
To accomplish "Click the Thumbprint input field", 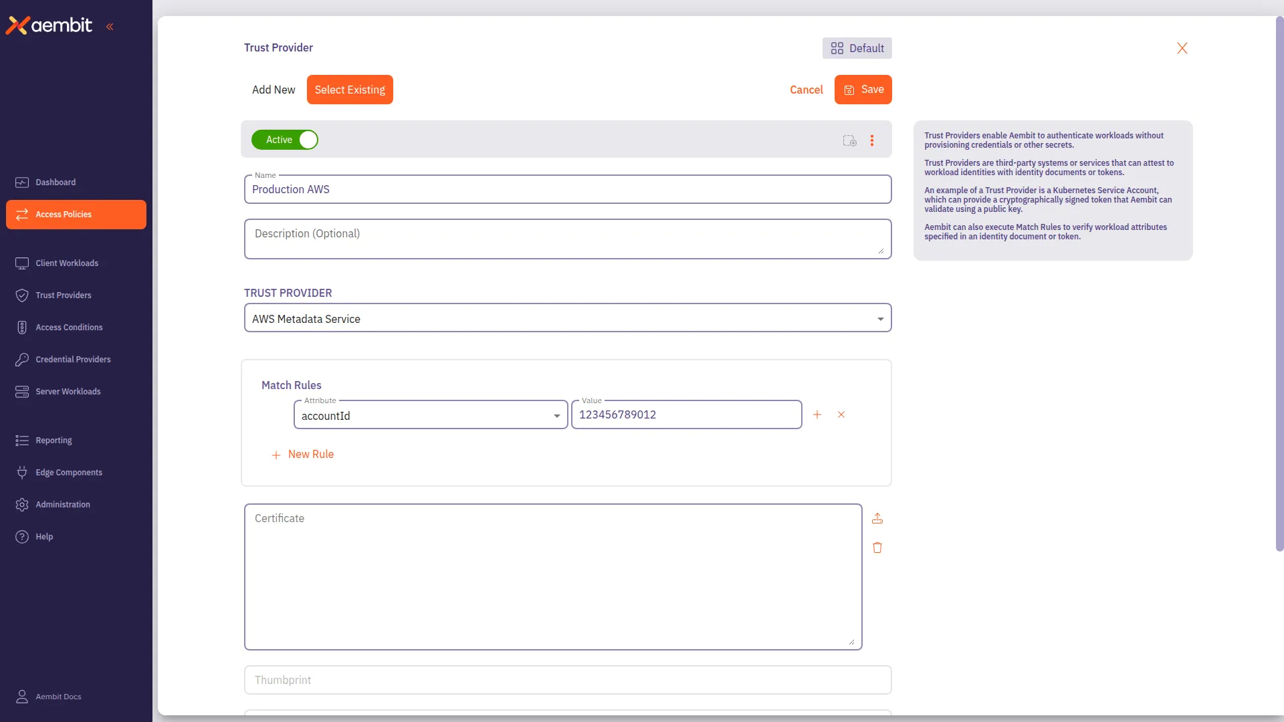I will tap(568, 680).
